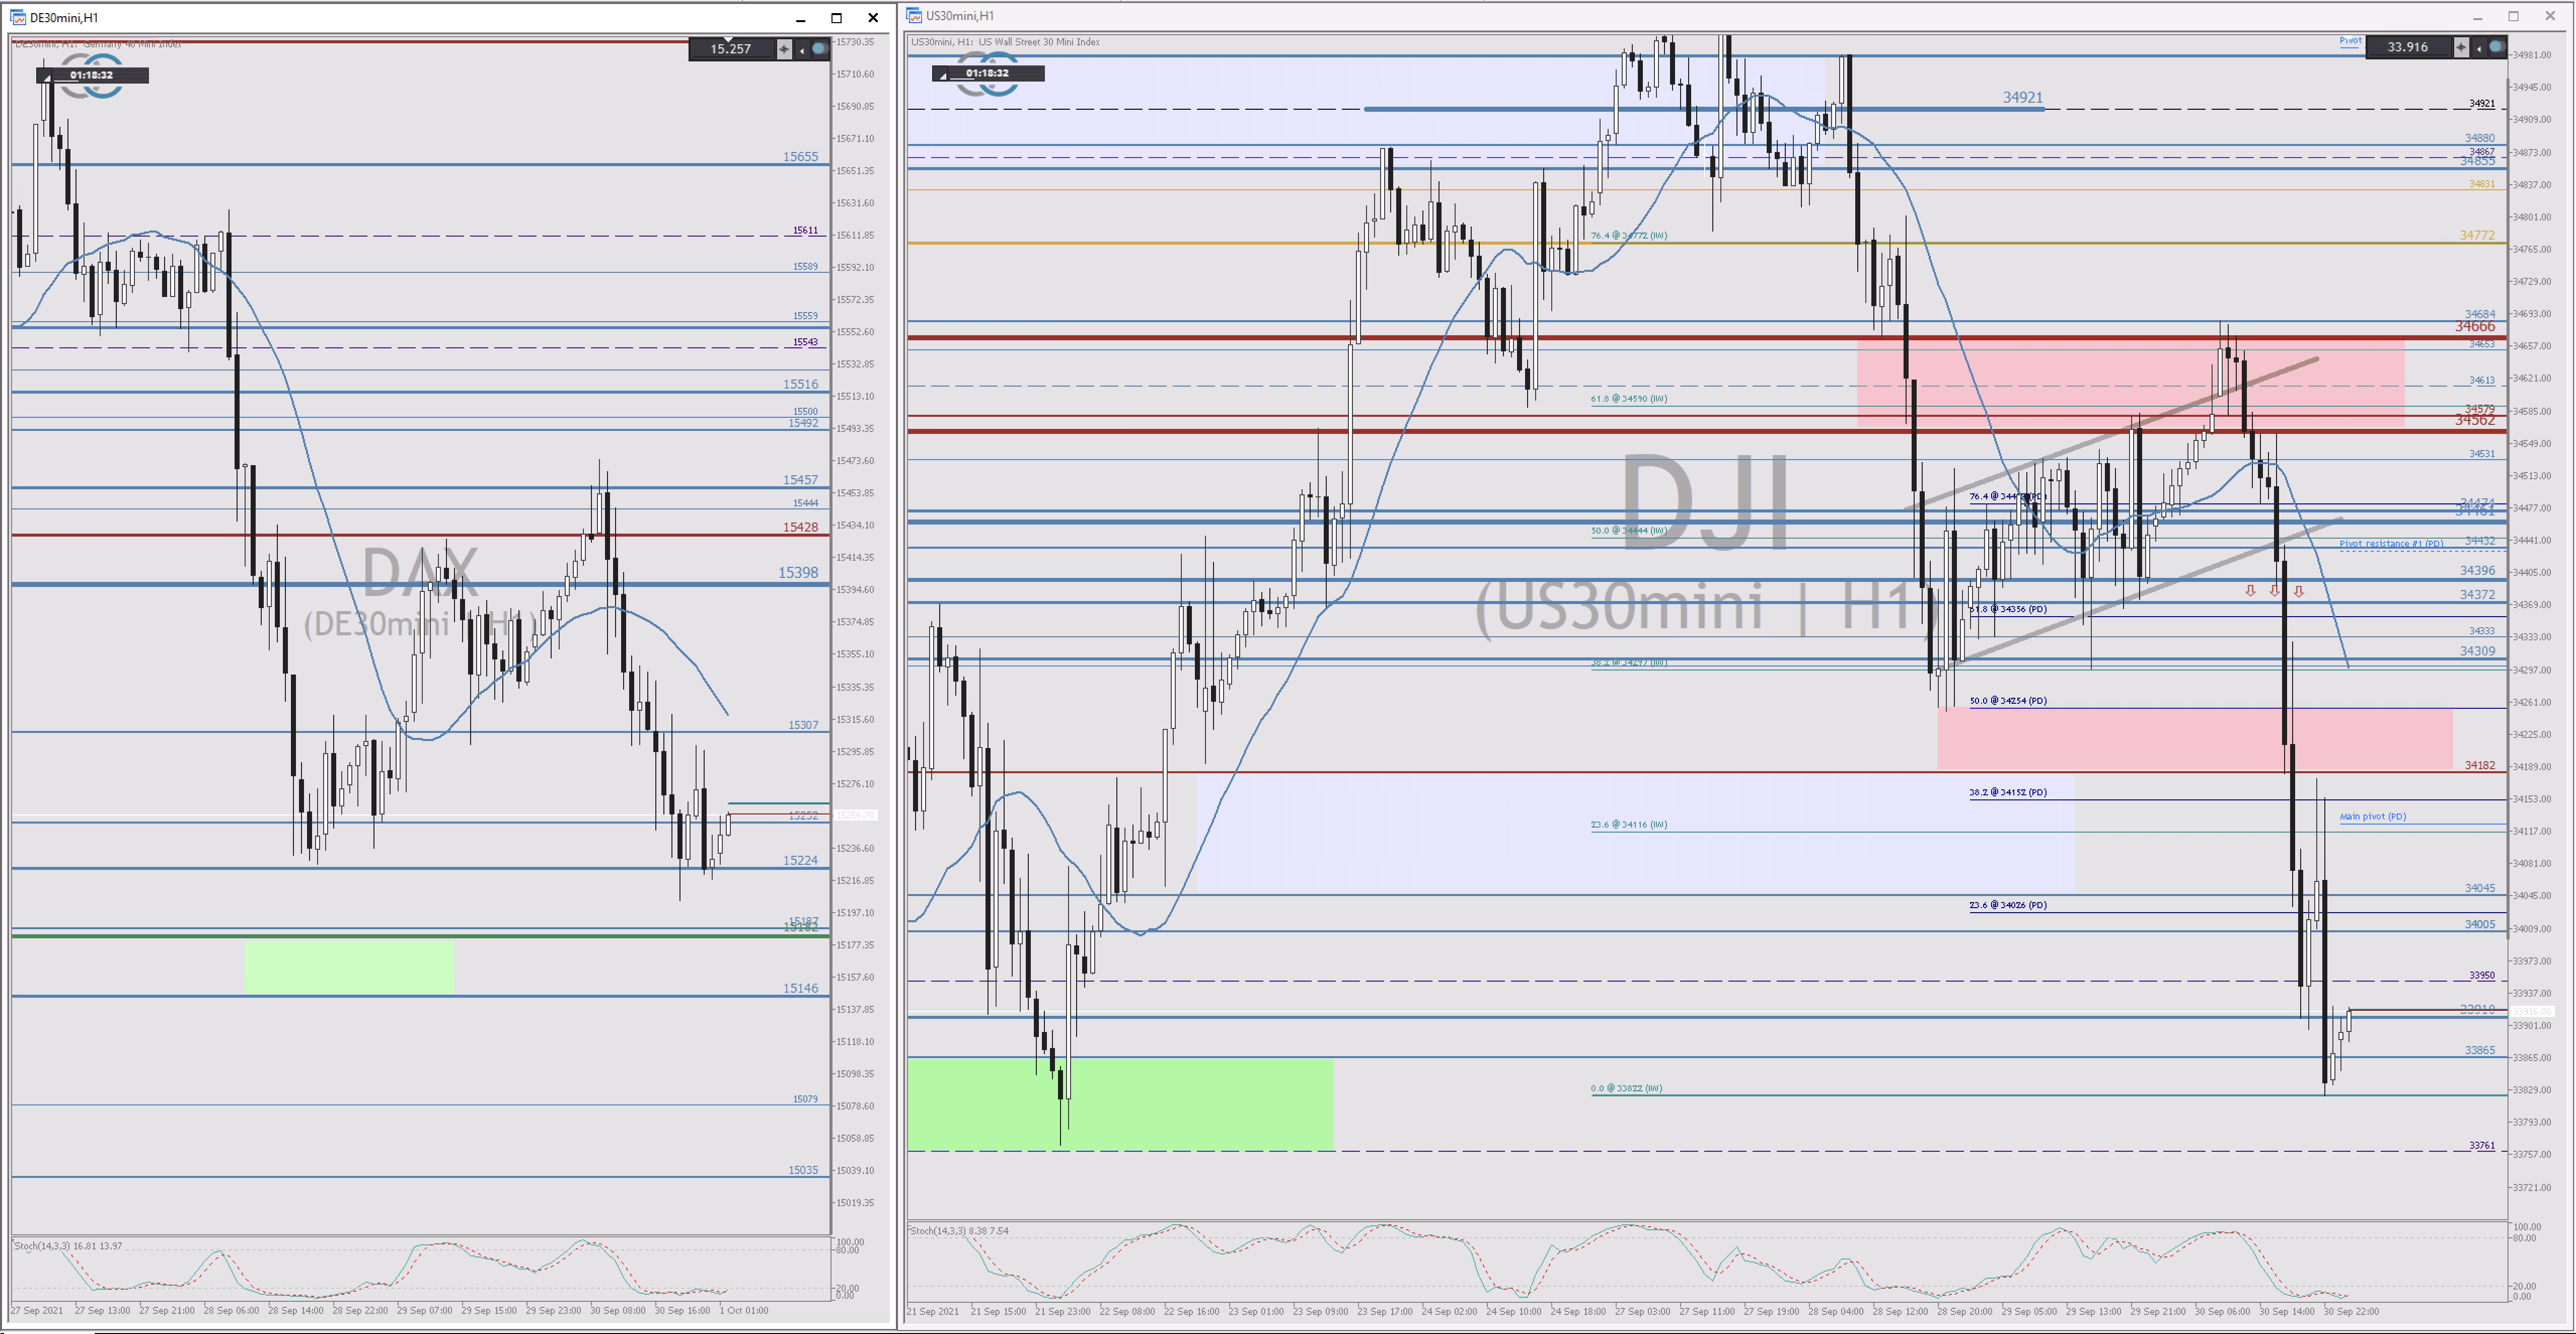
Task: Click Fibonacci label 50.0 @ 34254 (PD)
Action: point(2008,701)
